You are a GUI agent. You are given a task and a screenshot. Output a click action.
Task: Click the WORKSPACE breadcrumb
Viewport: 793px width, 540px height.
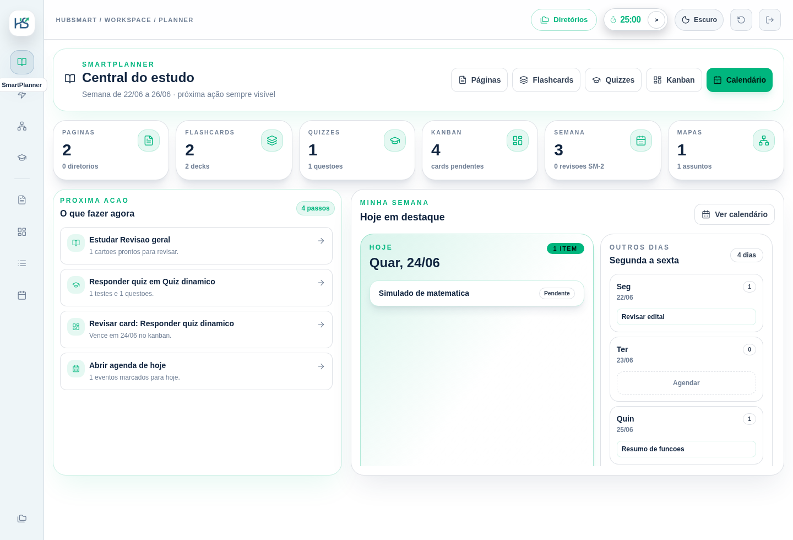pos(128,20)
